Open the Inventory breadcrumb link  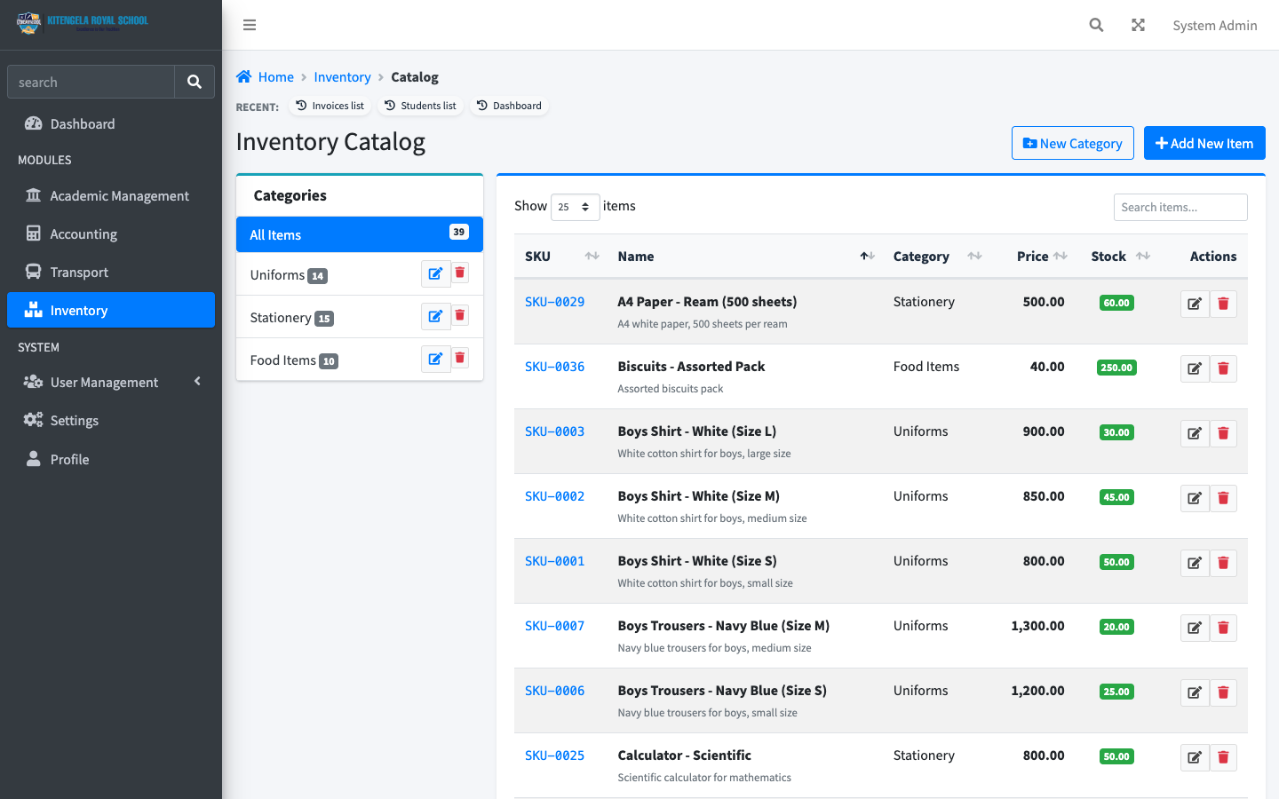coord(342,77)
